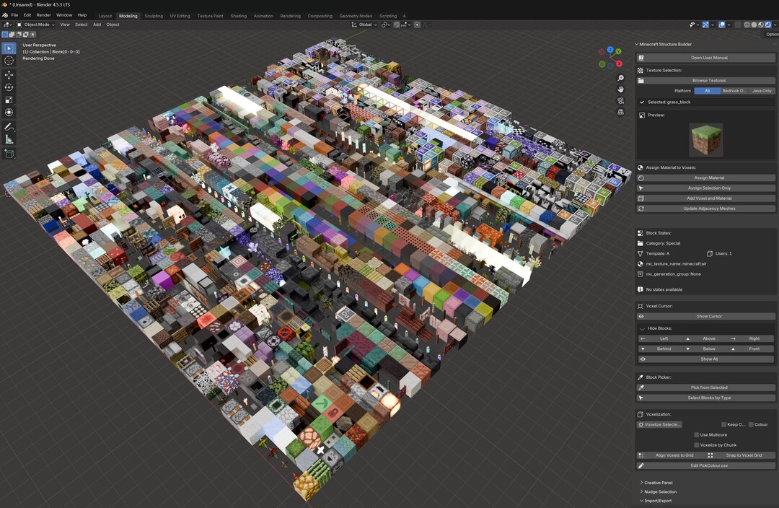779x508 pixels.
Task: Hide blocks Above button
Action: [705, 338]
